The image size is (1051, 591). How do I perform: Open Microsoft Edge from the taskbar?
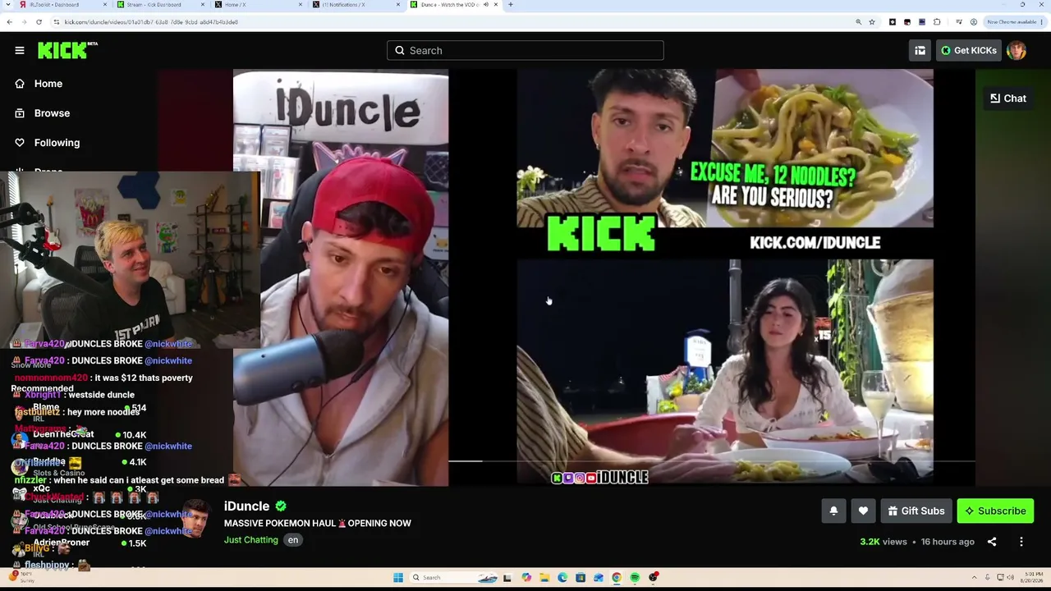point(562,578)
